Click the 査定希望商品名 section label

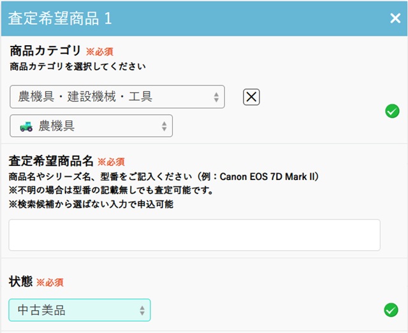51,161
